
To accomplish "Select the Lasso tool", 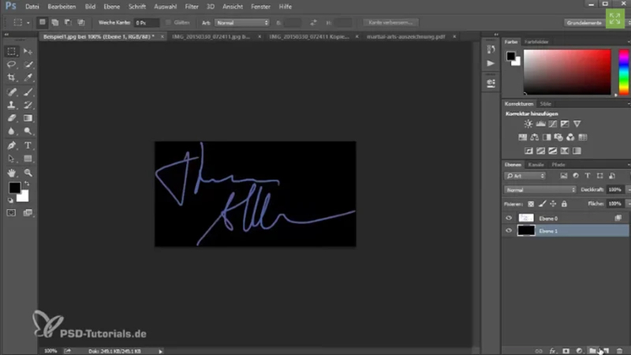I will click(x=11, y=65).
